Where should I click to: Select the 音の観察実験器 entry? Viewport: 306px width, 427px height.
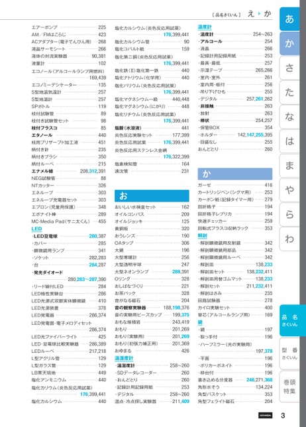[152, 308]
